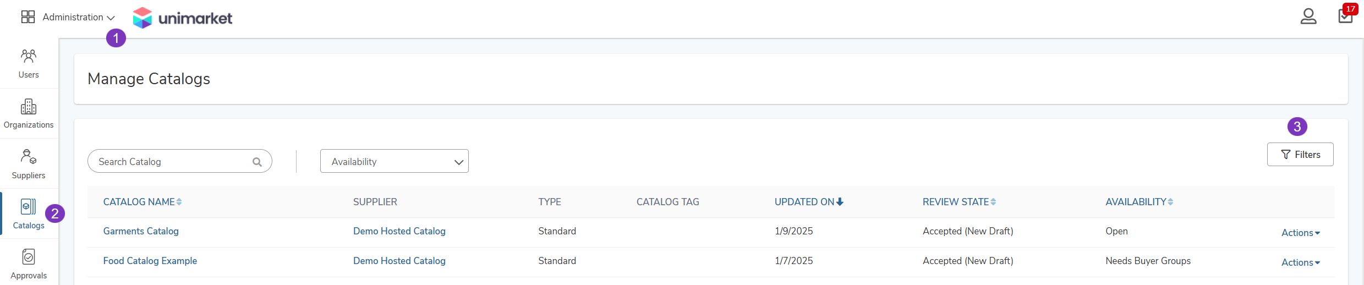
Task: Sort by Catalog Name column
Action: 143,202
